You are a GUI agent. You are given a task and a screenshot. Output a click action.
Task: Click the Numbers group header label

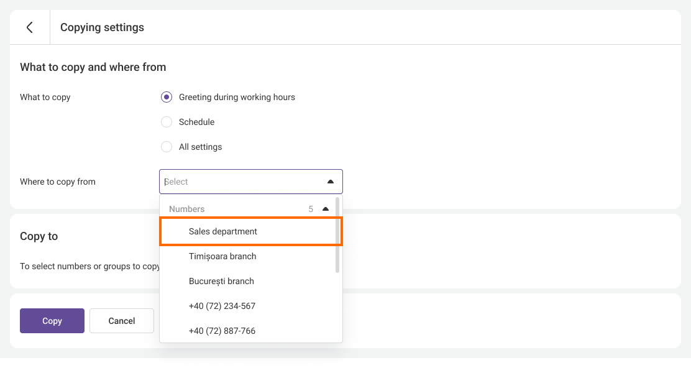(x=186, y=209)
